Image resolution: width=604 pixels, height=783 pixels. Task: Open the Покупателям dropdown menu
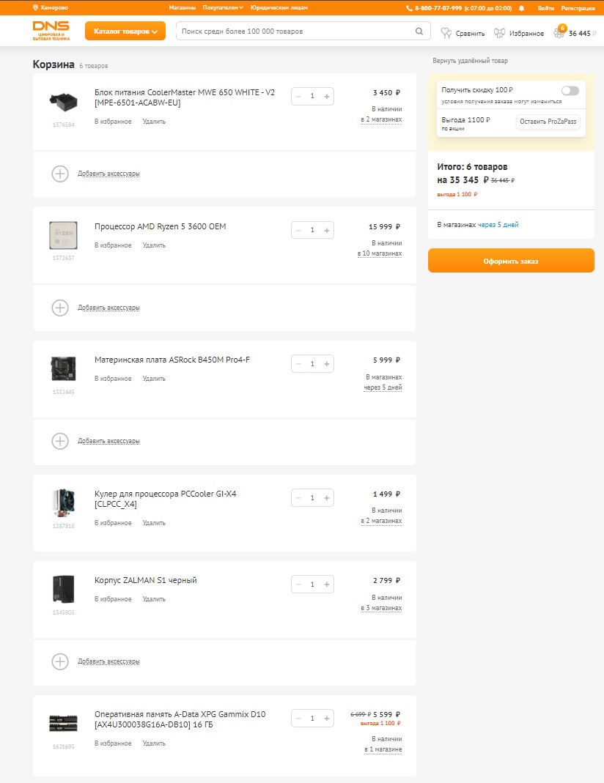[x=223, y=8]
